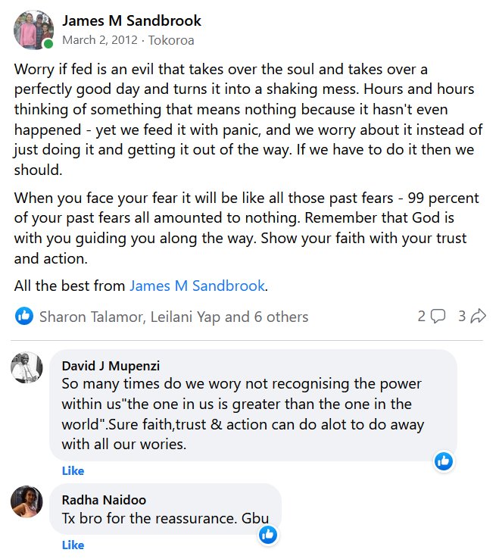Click the blue thumbs-up reaction icon on the post
This screenshot has height=559, width=499.
(25, 316)
